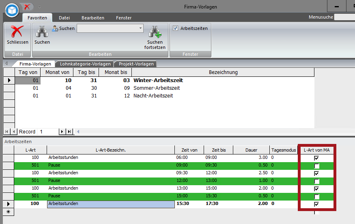
Task: Click the 09:00 Pause row label
Action: coord(54,165)
